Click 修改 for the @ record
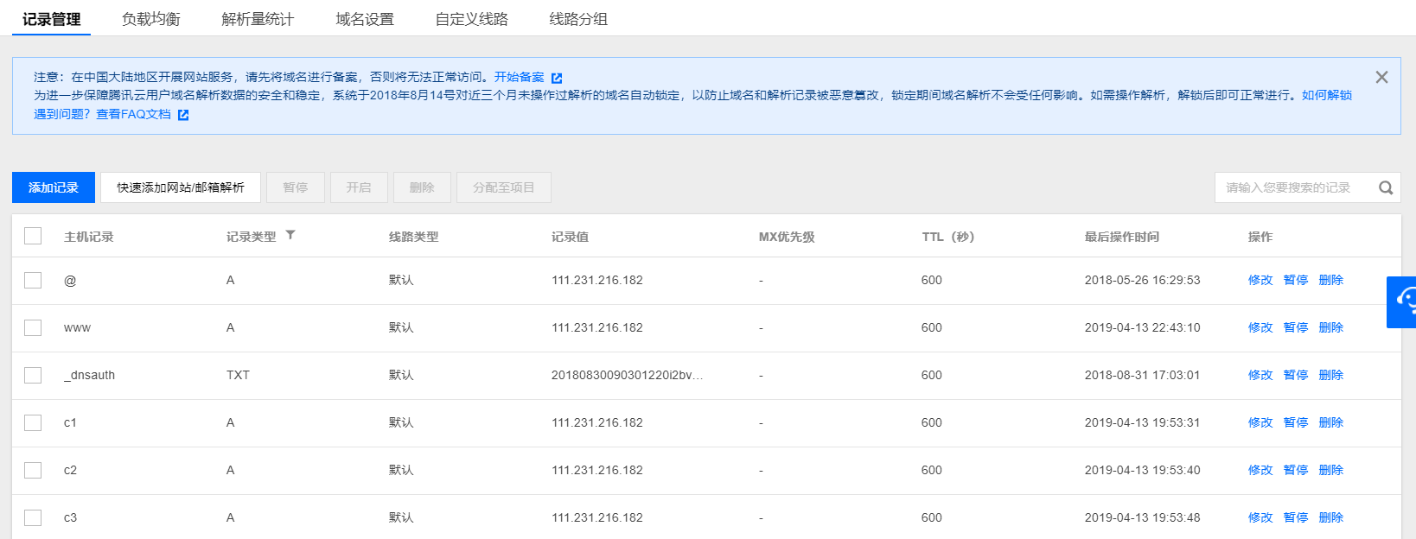Screen dimensions: 1416x539 [x=1260, y=280]
